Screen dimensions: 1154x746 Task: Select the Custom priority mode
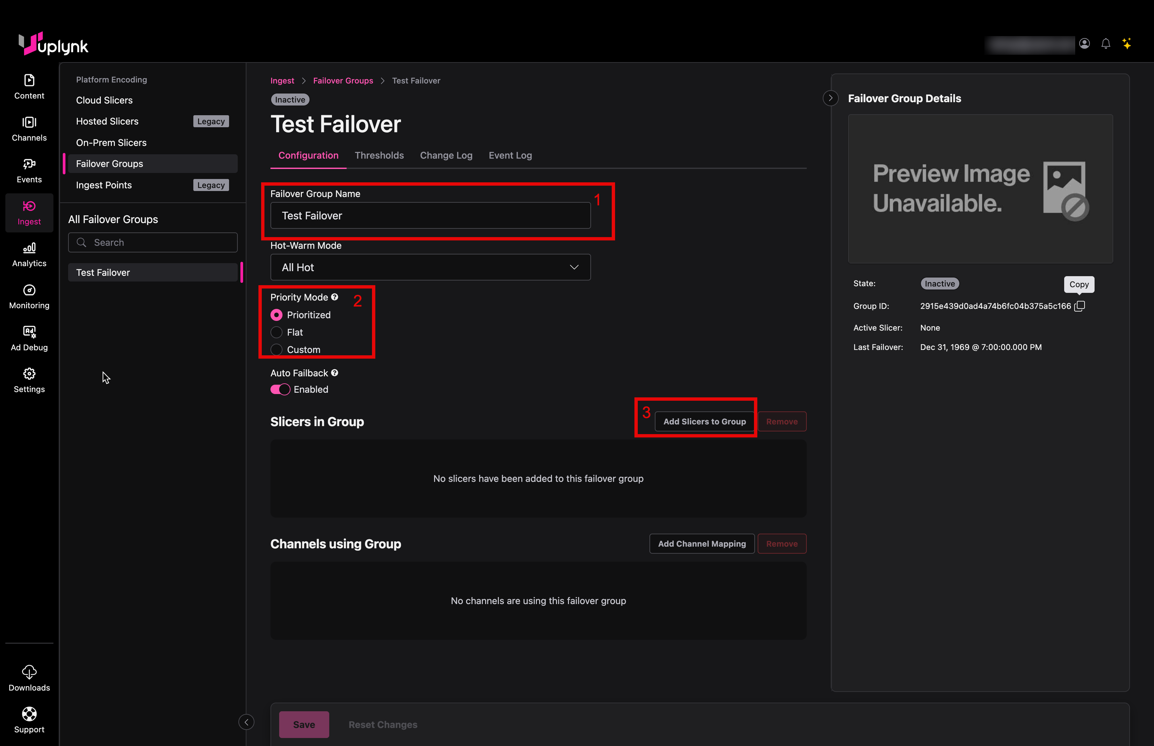[276, 350]
